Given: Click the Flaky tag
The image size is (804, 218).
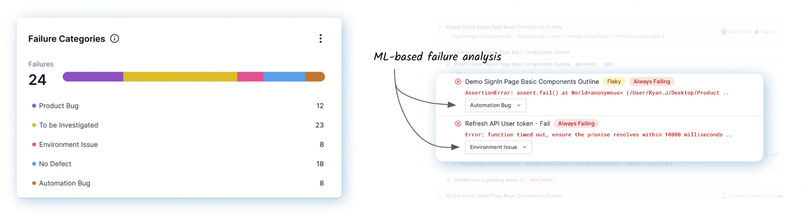Looking at the screenshot, I should click(x=614, y=82).
